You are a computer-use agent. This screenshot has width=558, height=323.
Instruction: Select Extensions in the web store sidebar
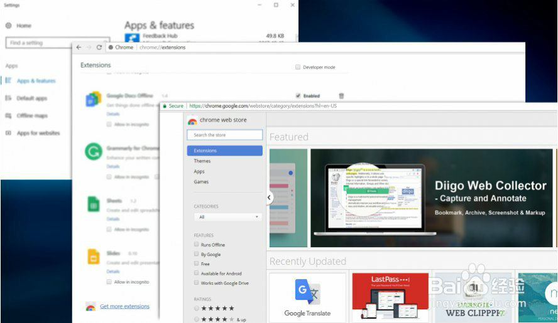[224, 151]
